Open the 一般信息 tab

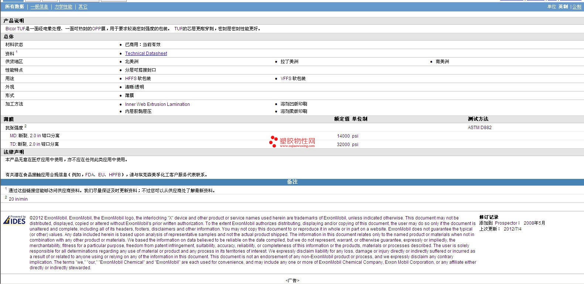[39, 7]
